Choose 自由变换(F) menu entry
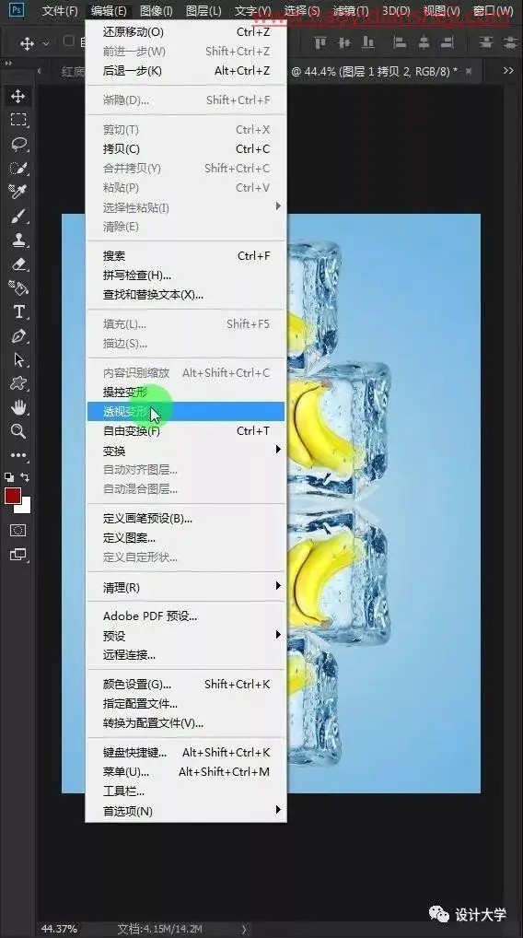Image resolution: width=523 pixels, height=938 pixels. point(186,430)
